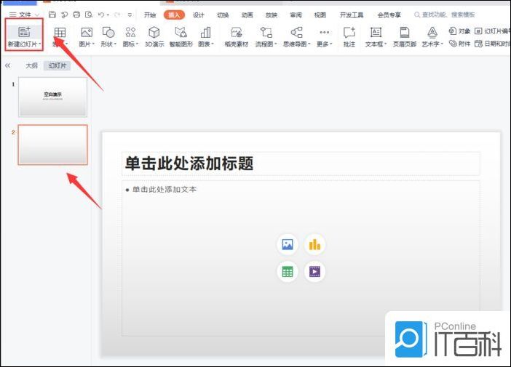Viewport: 511px width, 367px height.
Task: Switch to the Outline (大纲) pane tab
Action: pyautogui.click(x=31, y=65)
